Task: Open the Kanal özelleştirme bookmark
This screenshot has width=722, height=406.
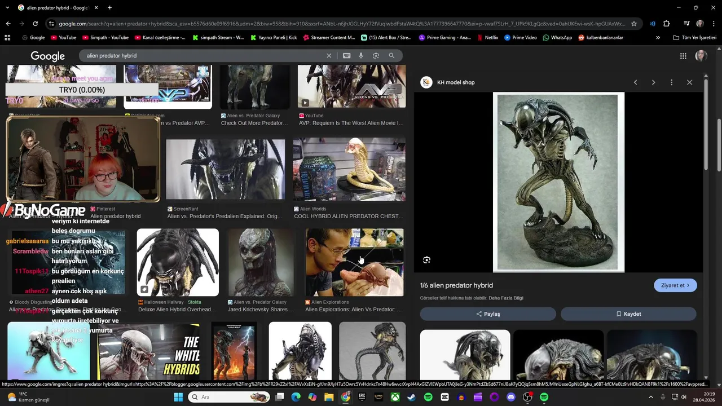Action: click(x=160, y=38)
